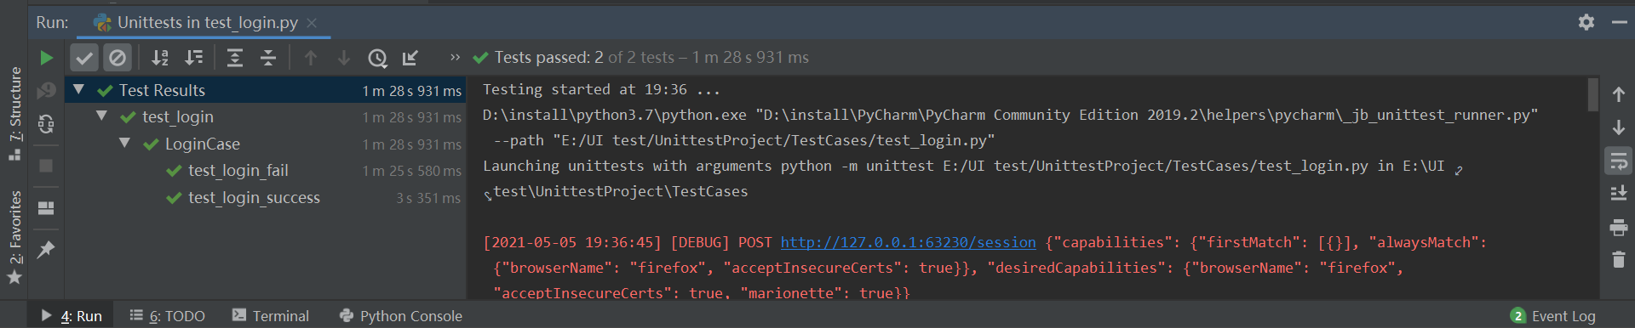The image size is (1635, 328).
Task: Open the Terminal tool window
Action: point(271,316)
